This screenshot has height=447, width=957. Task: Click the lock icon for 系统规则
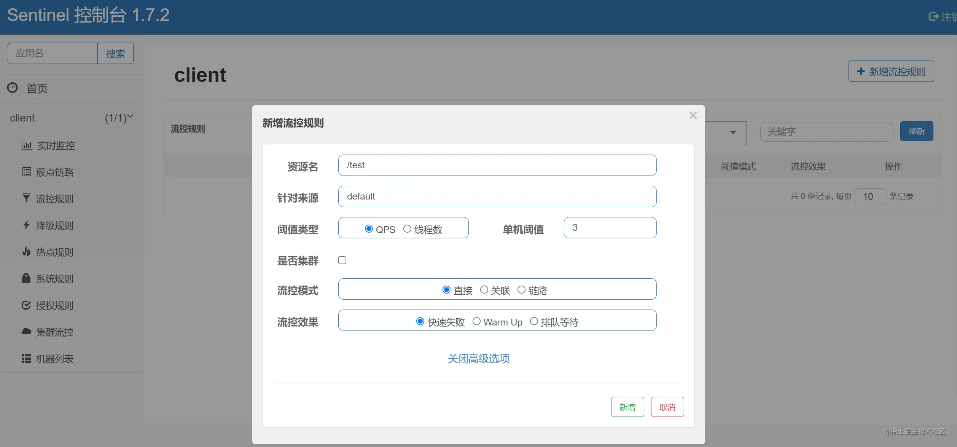pyautogui.click(x=26, y=278)
